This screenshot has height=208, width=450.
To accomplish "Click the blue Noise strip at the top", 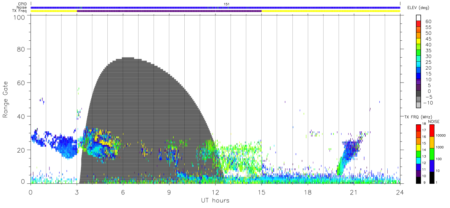I will (215, 7).
